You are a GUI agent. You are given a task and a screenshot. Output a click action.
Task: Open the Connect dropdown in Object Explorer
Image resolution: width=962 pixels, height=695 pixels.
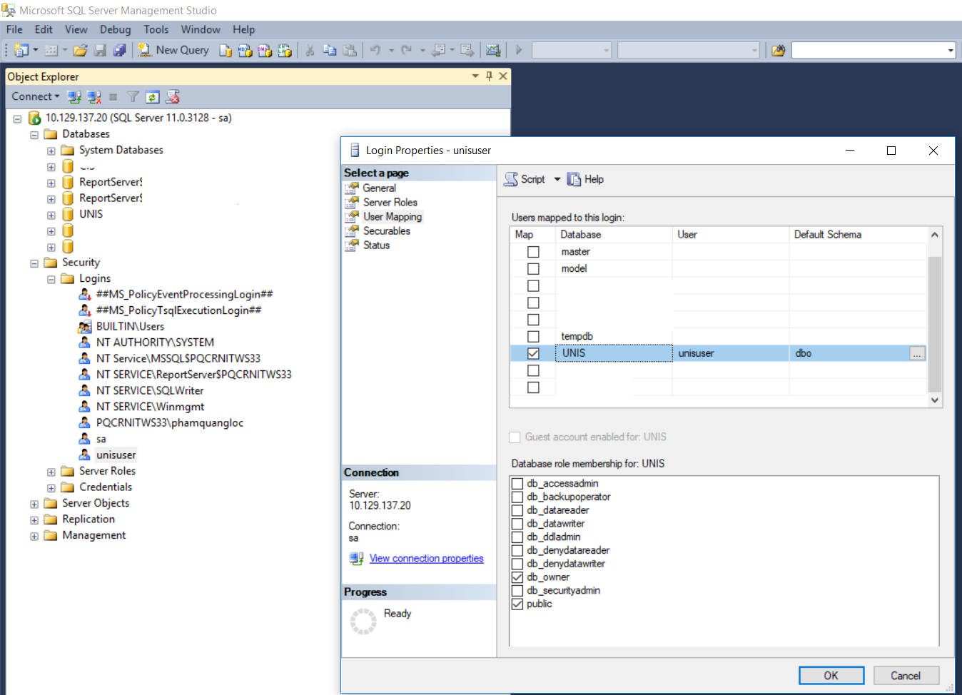[x=34, y=96]
